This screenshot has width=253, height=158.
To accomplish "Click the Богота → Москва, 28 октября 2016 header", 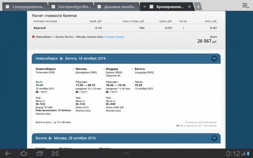I will (x=126, y=138).
